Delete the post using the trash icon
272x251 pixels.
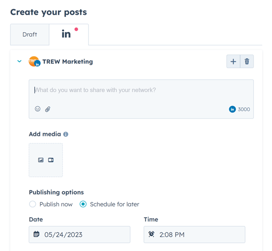point(247,61)
